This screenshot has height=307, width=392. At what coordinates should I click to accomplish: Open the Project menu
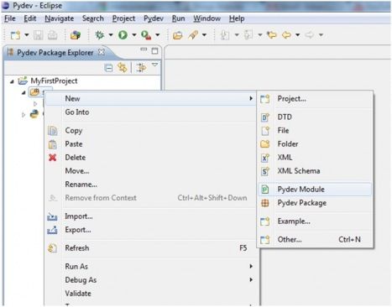[x=123, y=18]
